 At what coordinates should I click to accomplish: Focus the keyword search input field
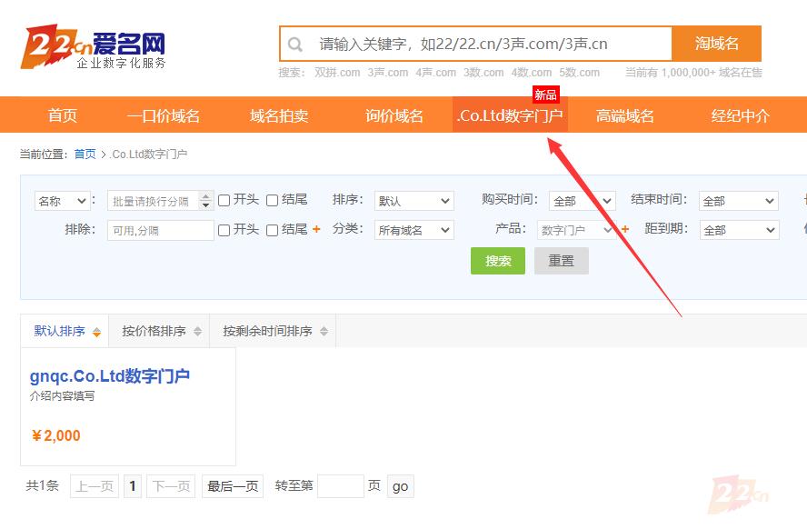[x=476, y=44]
